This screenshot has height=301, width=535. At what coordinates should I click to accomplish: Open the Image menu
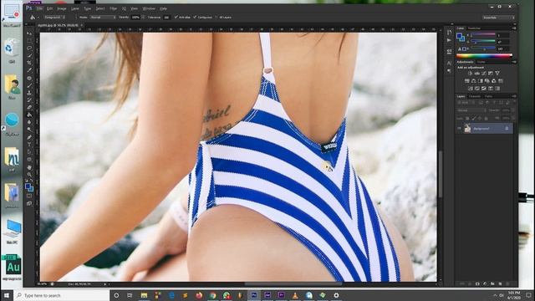62,8
